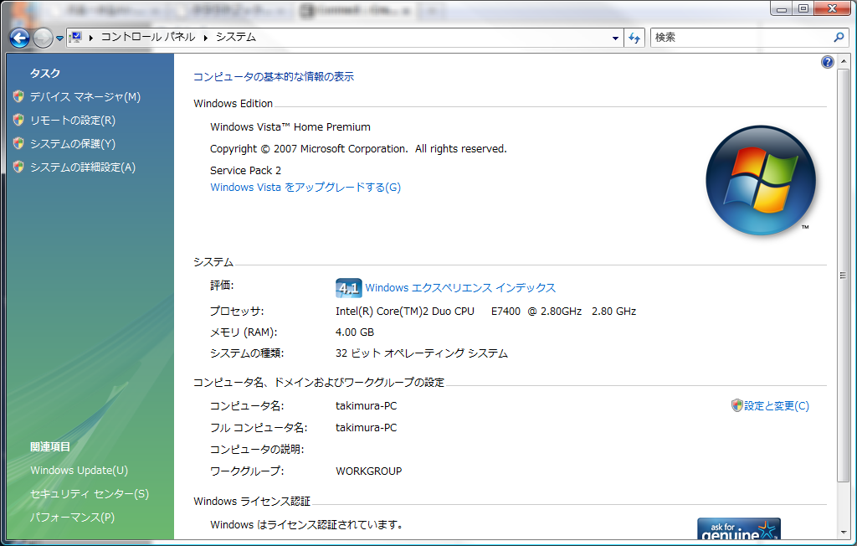Select システム breadcrumb in address bar
Viewport: 857px width, 546px height.
pos(235,37)
